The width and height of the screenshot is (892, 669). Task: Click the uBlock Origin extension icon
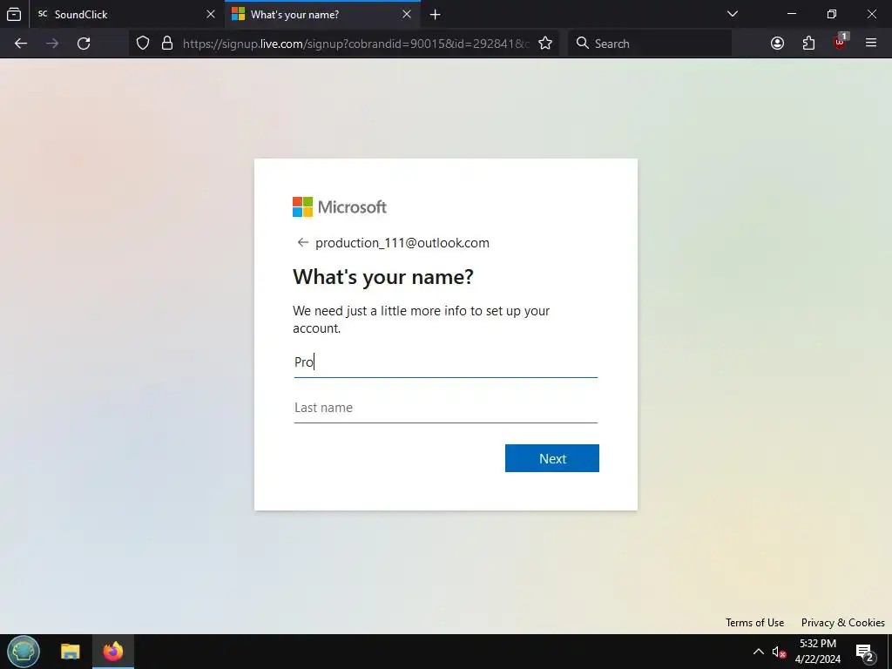click(x=841, y=42)
